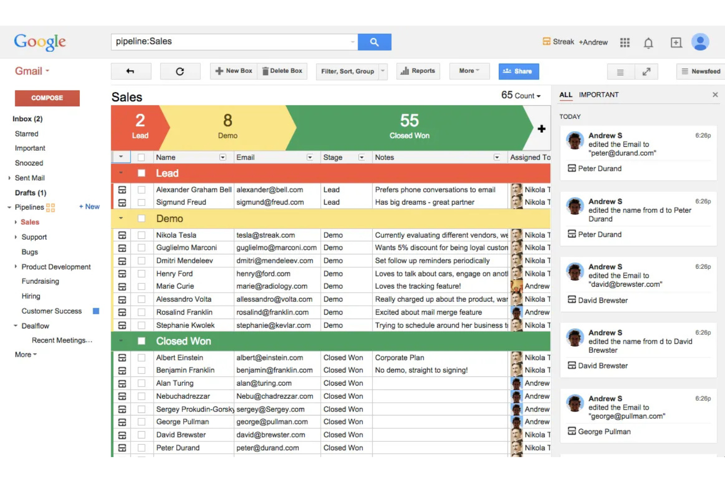
Task: Click assignee avatar in Sigmund Freud row
Action: click(x=516, y=202)
